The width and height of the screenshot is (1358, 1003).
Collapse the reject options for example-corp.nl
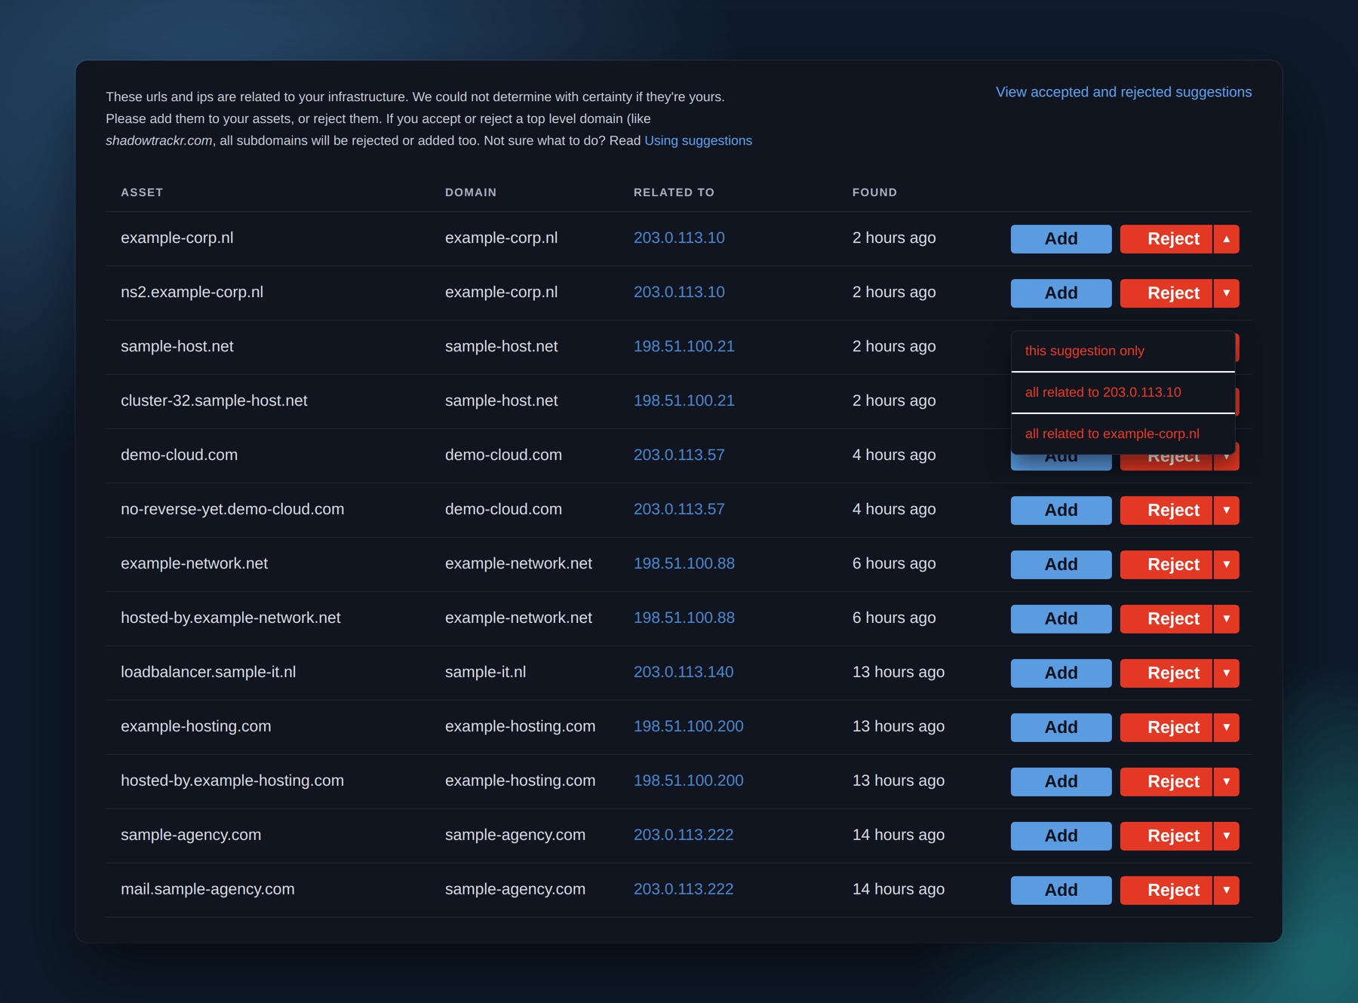point(1226,239)
